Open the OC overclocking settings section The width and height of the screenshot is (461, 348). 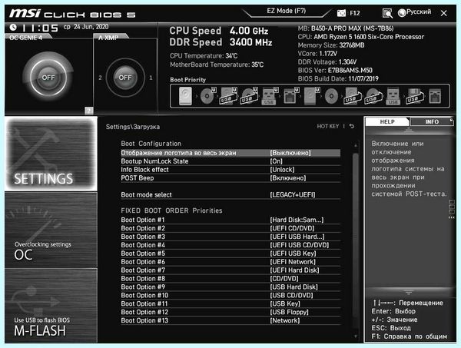point(51,230)
